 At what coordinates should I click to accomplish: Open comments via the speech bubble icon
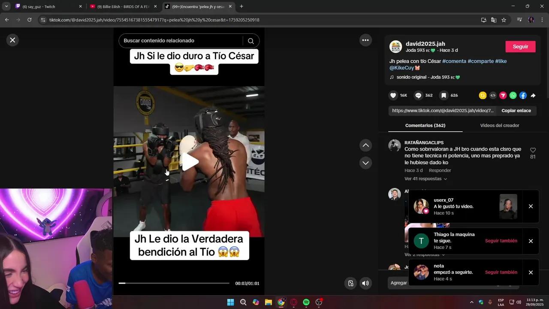point(418,96)
